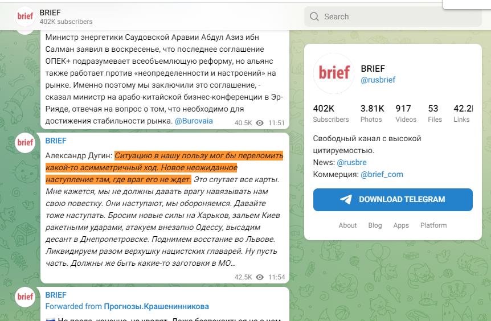Image resolution: width=491 pixels, height=321 pixels.
Task: Click the text 'Александр Дугин:'
Action: click(79, 155)
